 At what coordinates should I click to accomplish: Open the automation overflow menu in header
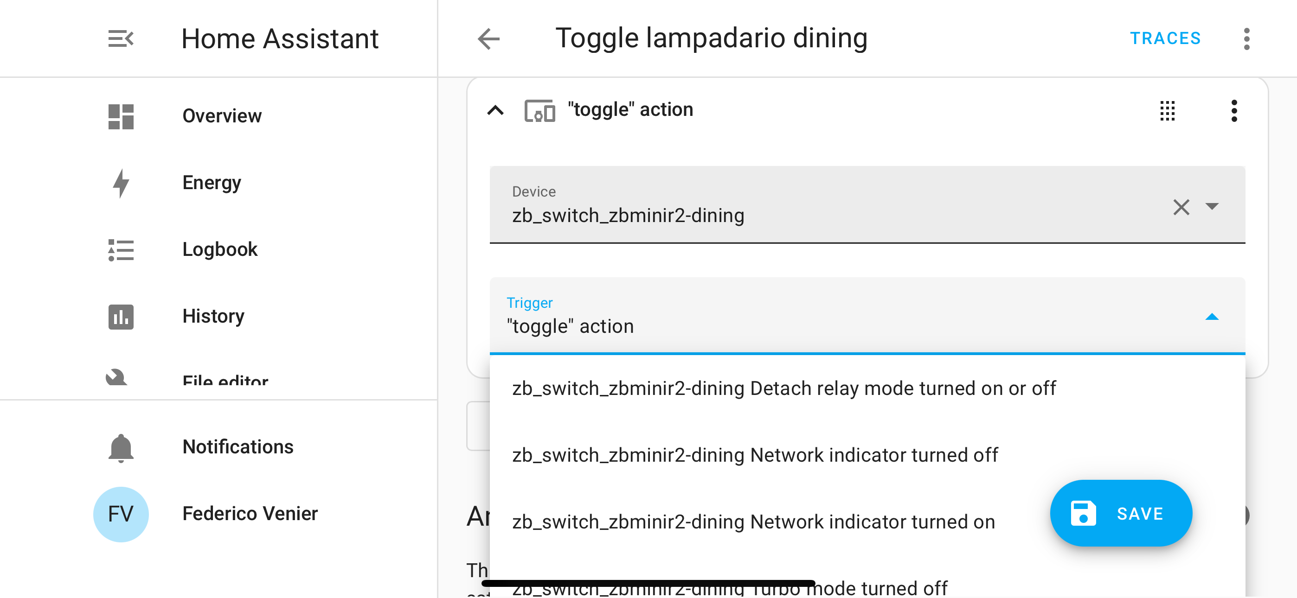point(1246,39)
